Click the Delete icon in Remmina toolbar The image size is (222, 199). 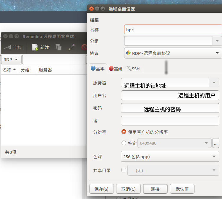point(84,47)
